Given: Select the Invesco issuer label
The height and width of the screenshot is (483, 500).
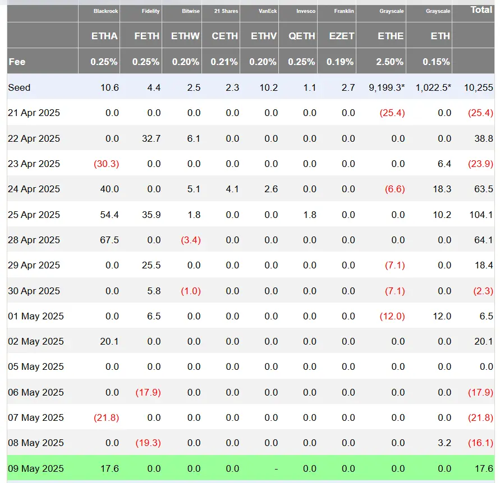Looking at the screenshot, I should tap(306, 11).
